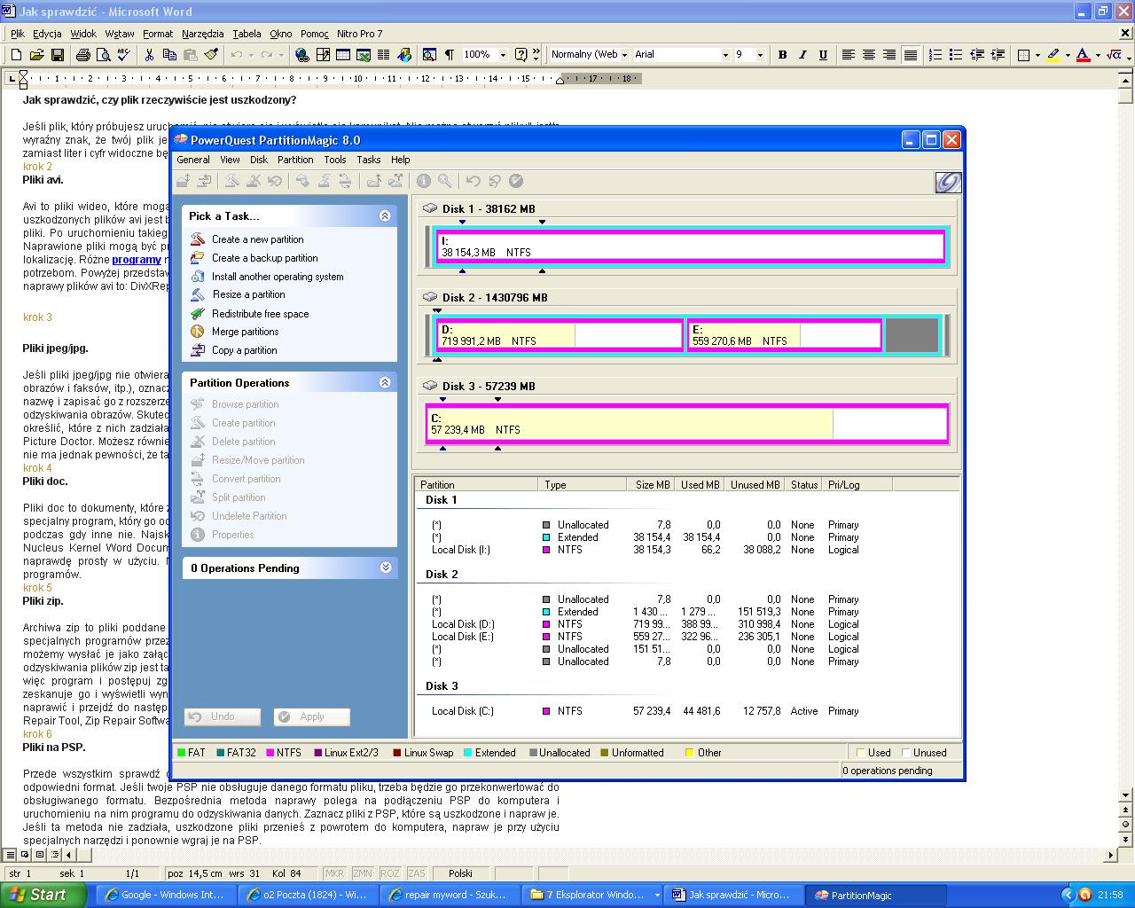Click the New document icon in Word

[x=16, y=55]
